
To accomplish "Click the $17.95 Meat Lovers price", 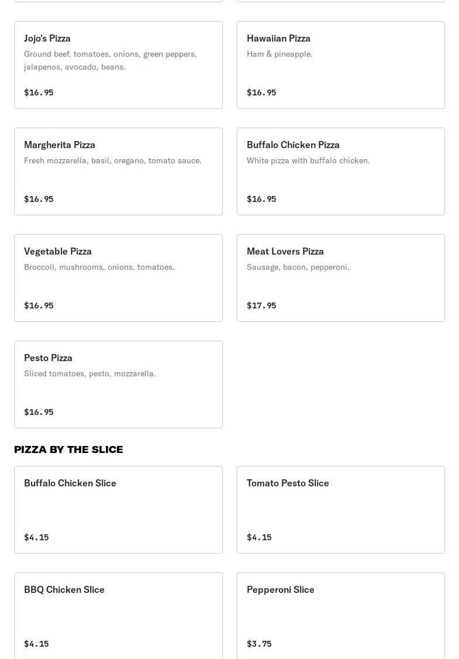I will [261, 306].
